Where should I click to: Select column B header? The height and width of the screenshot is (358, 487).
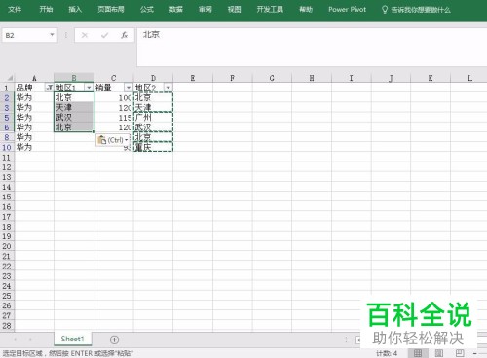click(x=74, y=78)
